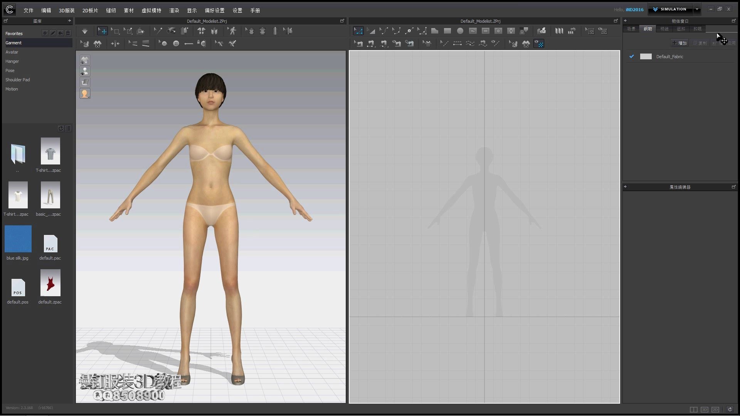
Task: Open the 缝纫 menu item
Action: 110,10
